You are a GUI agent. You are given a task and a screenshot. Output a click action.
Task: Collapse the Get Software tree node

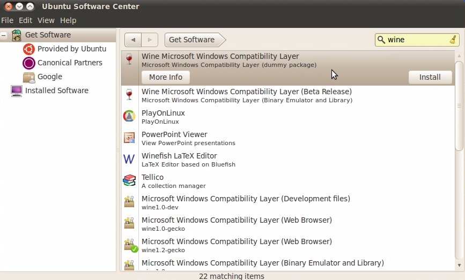click(x=4, y=35)
